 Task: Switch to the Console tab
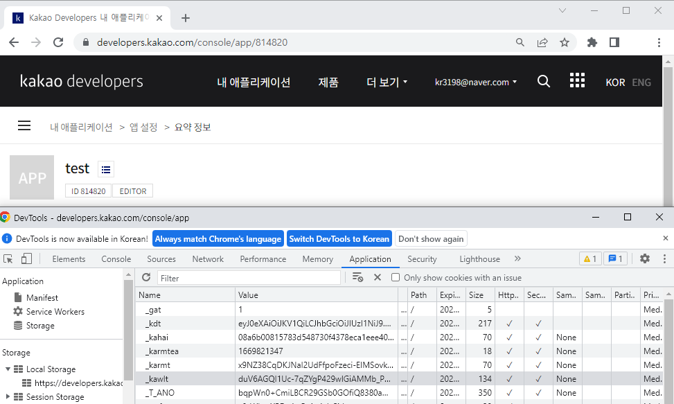click(116, 259)
